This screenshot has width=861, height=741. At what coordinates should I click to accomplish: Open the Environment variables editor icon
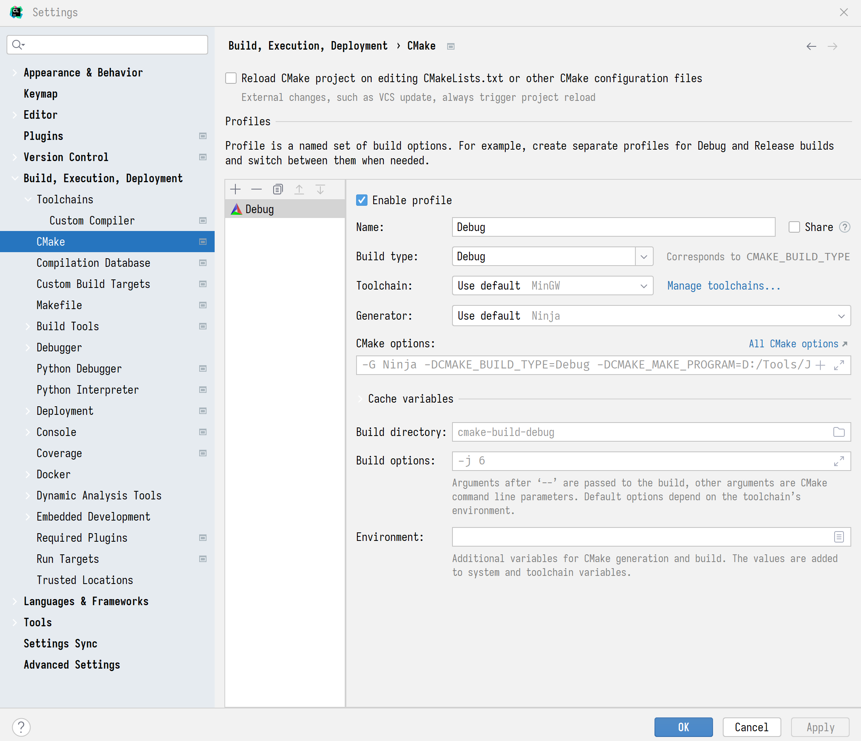point(839,537)
